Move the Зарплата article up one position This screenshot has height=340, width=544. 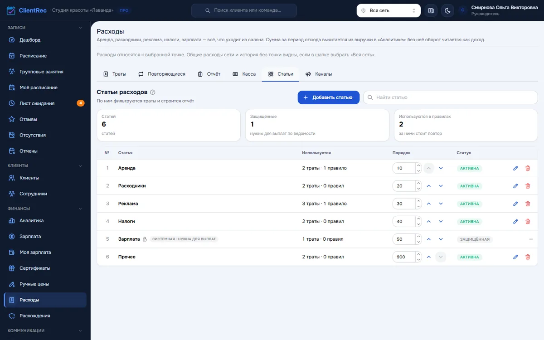pyautogui.click(x=428, y=239)
